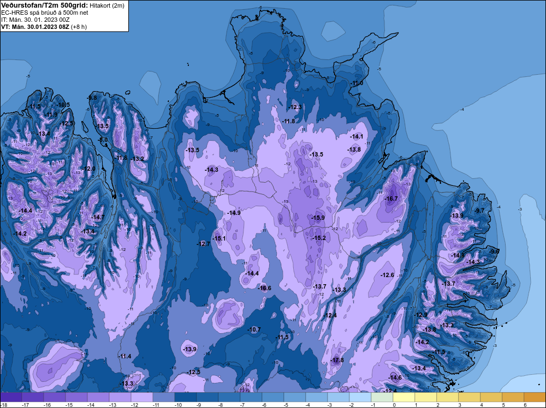Click the -15.2 temperature value

tap(319, 238)
